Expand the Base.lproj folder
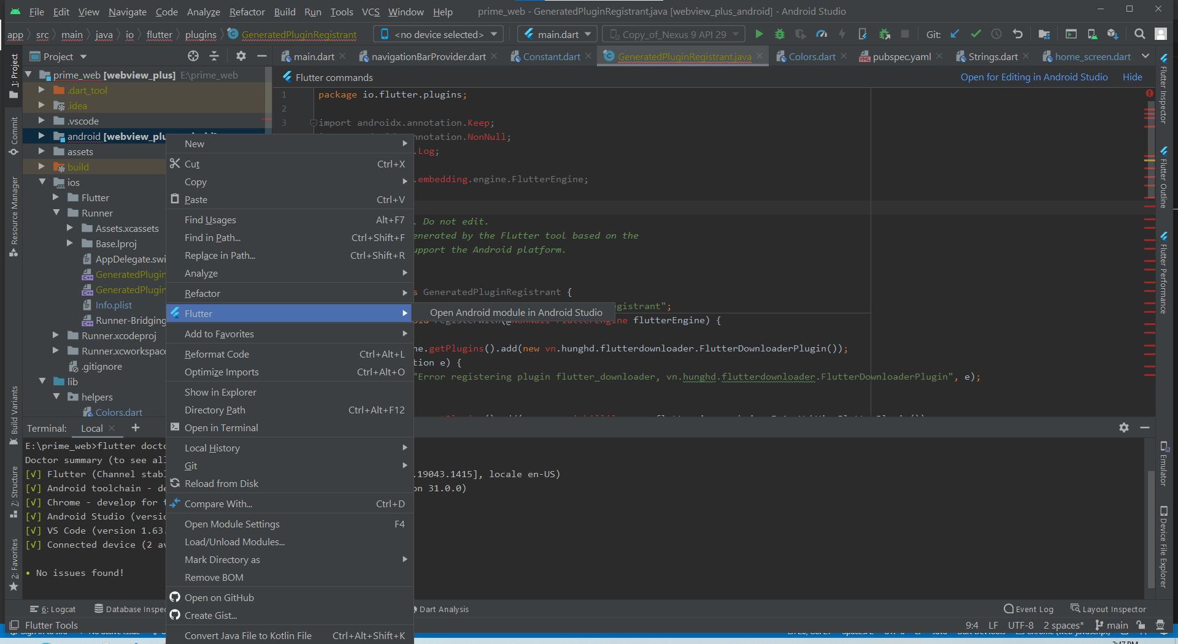 click(69, 243)
